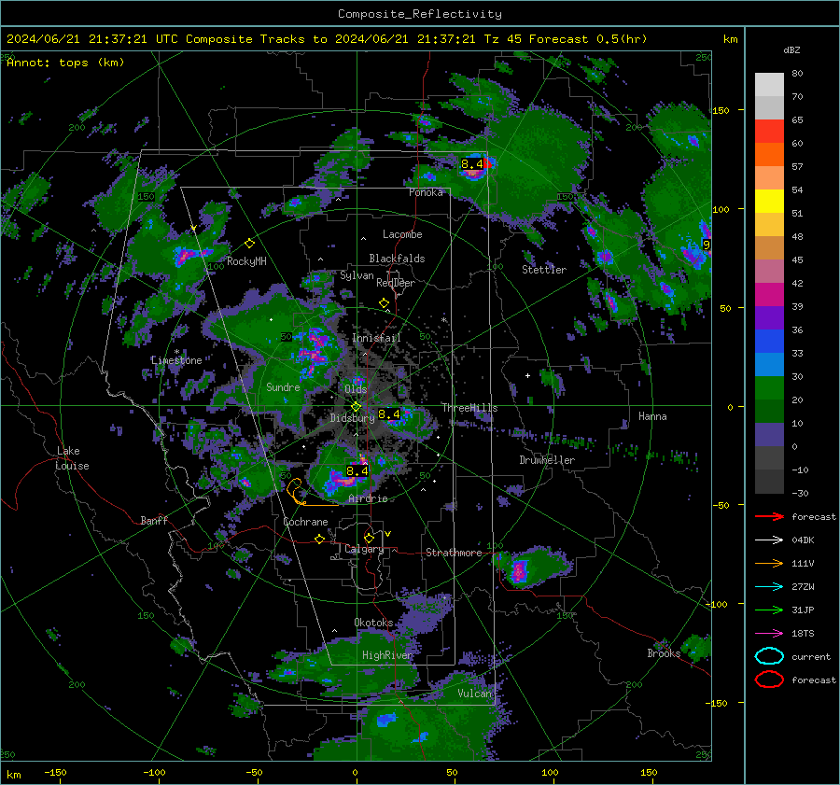Click the red forecast arrow legend icon
The height and width of the screenshot is (785, 840).
[x=769, y=516]
